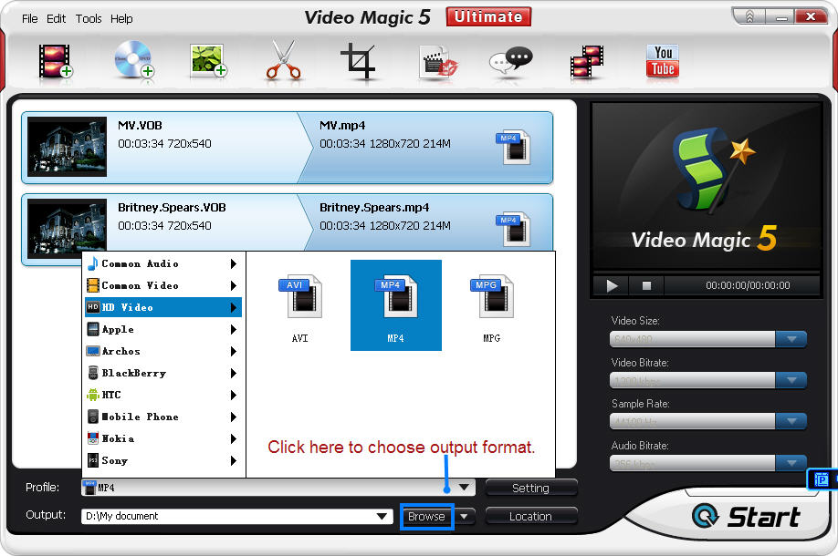
Task: Click MP4 output icon on MV.mp4 row
Action: (x=513, y=147)
